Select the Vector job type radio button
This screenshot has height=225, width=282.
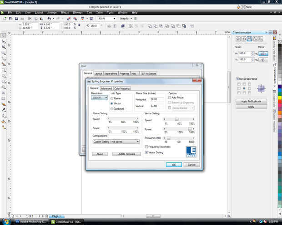(x=112, y=103)
